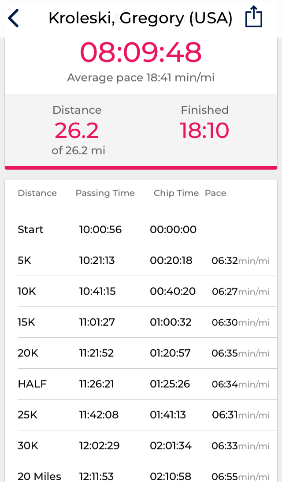Tap the 10K split row
Image resolution: width=282 pixels, height=482 pixels.
click(141, 291)
